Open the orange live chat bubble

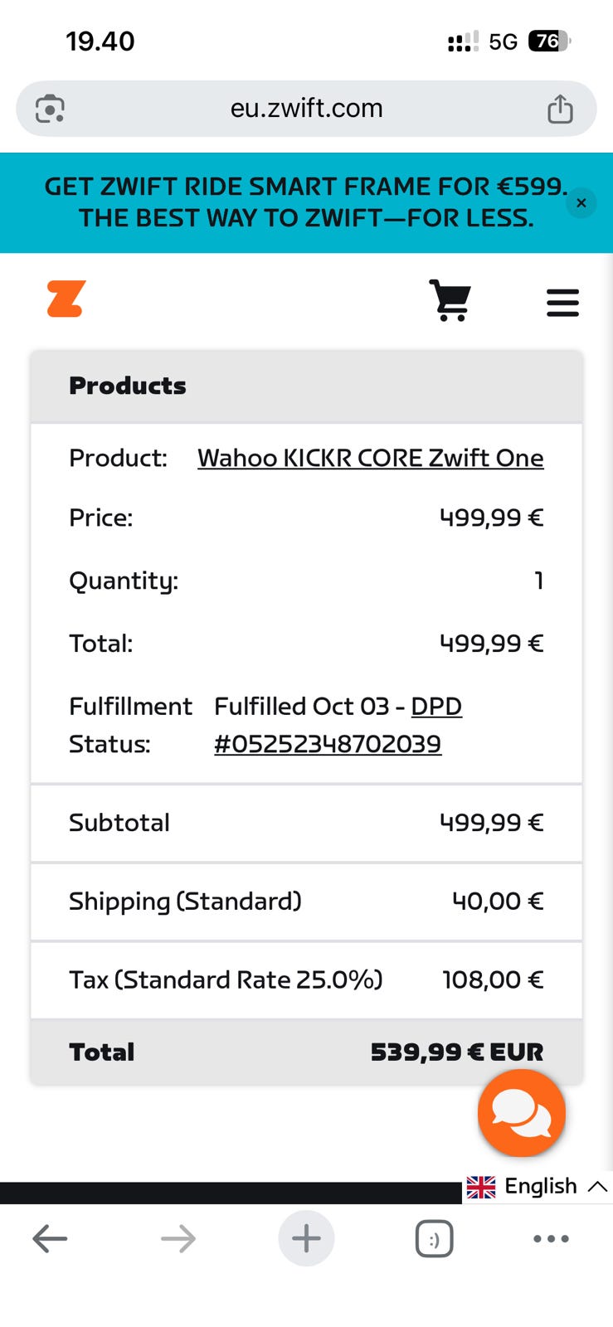tap(521, 1113)
